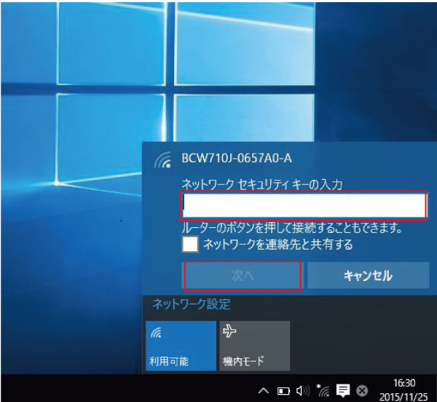The image size is (437, 402).
Task: Open Action Center notification icon
Action: 343,390
